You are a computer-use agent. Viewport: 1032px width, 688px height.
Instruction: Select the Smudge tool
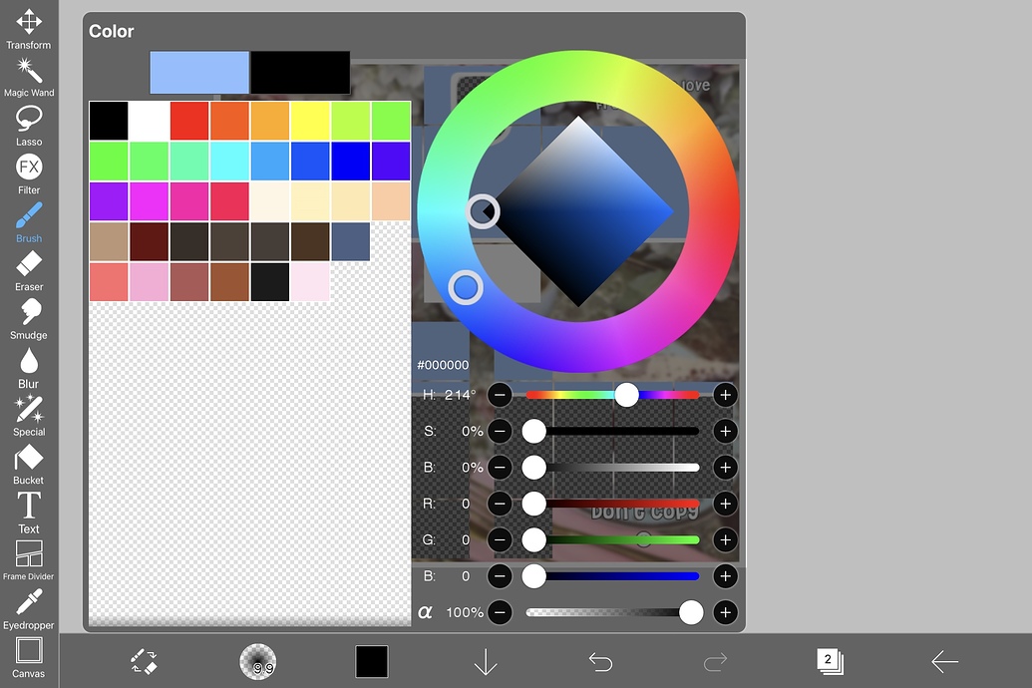click(29, 315)
